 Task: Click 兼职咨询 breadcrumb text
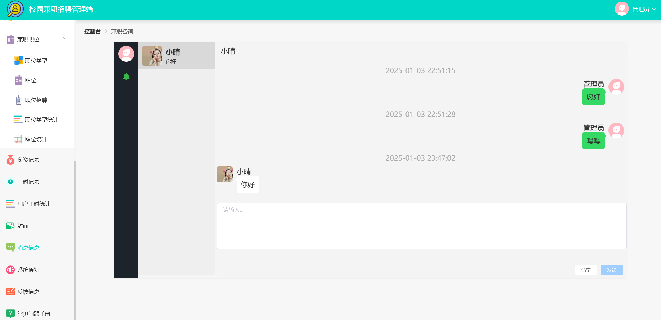122,31
